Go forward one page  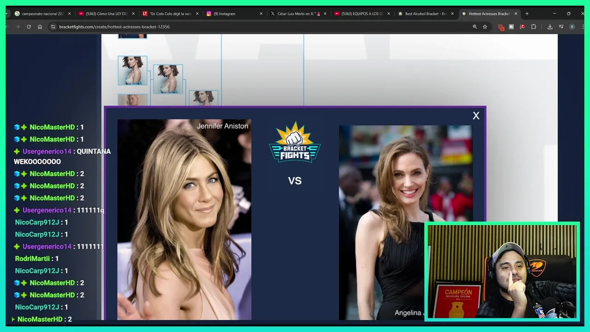click(x=18, y=27)
